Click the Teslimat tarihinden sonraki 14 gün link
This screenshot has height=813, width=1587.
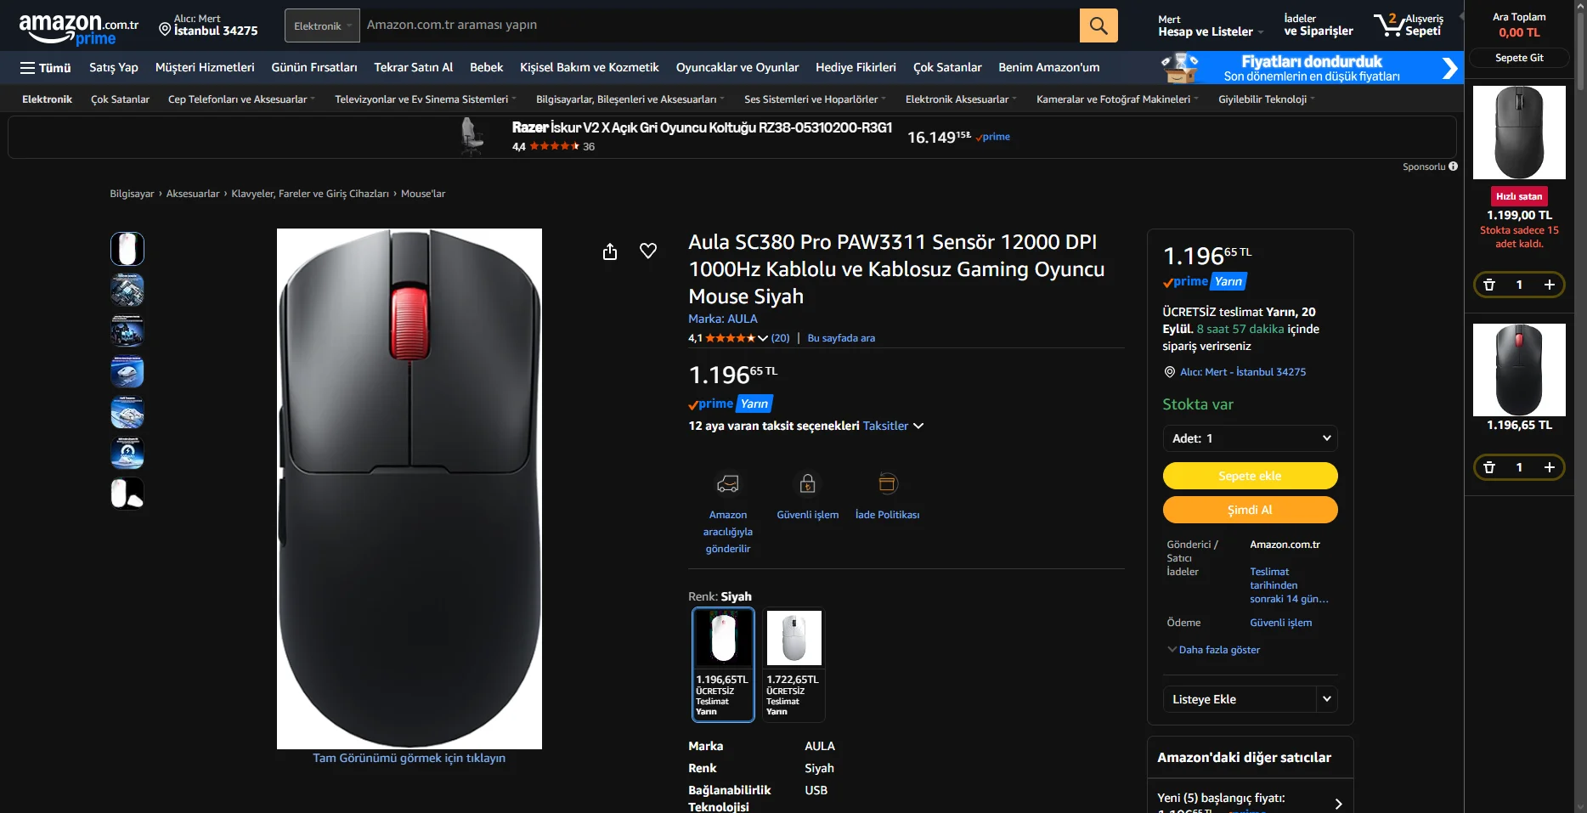[1290, 585]
